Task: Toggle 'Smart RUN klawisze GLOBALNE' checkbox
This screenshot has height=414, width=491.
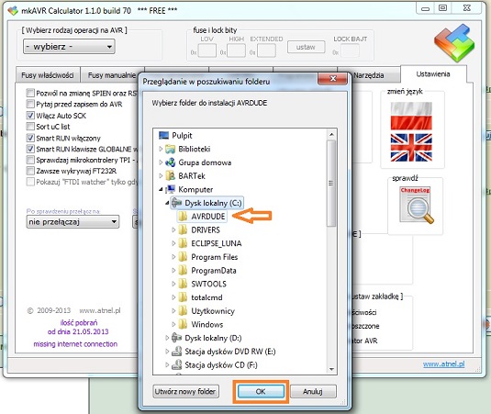Action: tap(30, 149)
